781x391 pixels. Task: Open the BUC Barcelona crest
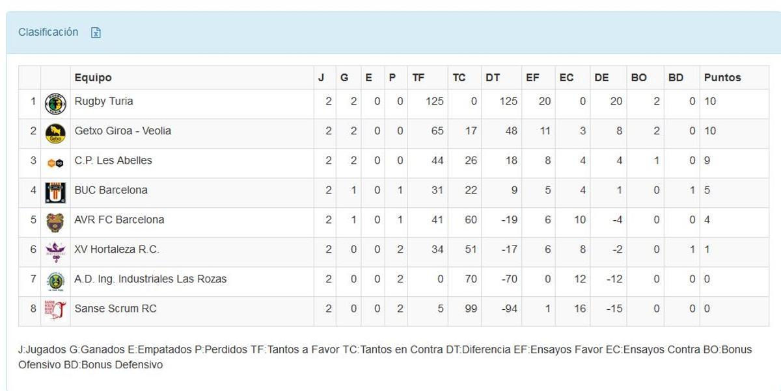pyautogui.click(x=54, y=190)
